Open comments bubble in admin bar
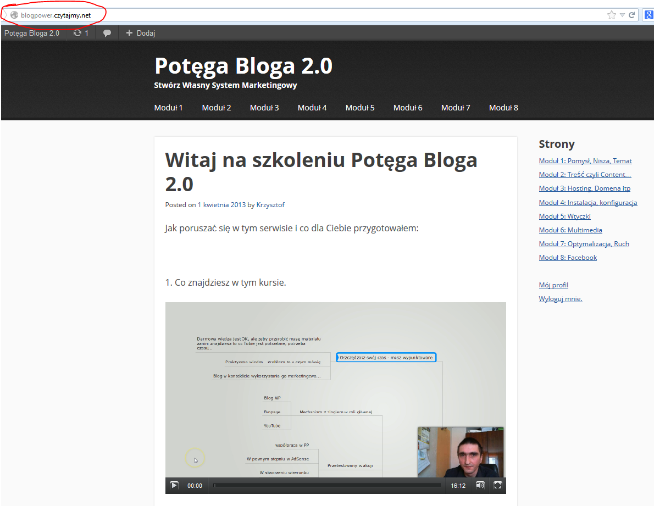This screenshot has width=654, height=506. tap(107, 33)
